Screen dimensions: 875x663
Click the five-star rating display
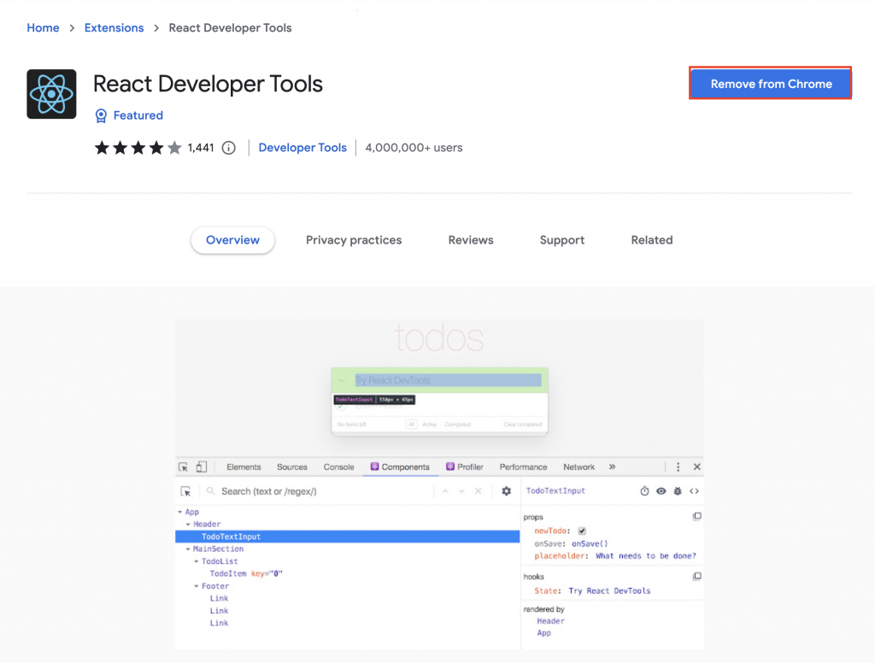[138, 148]
